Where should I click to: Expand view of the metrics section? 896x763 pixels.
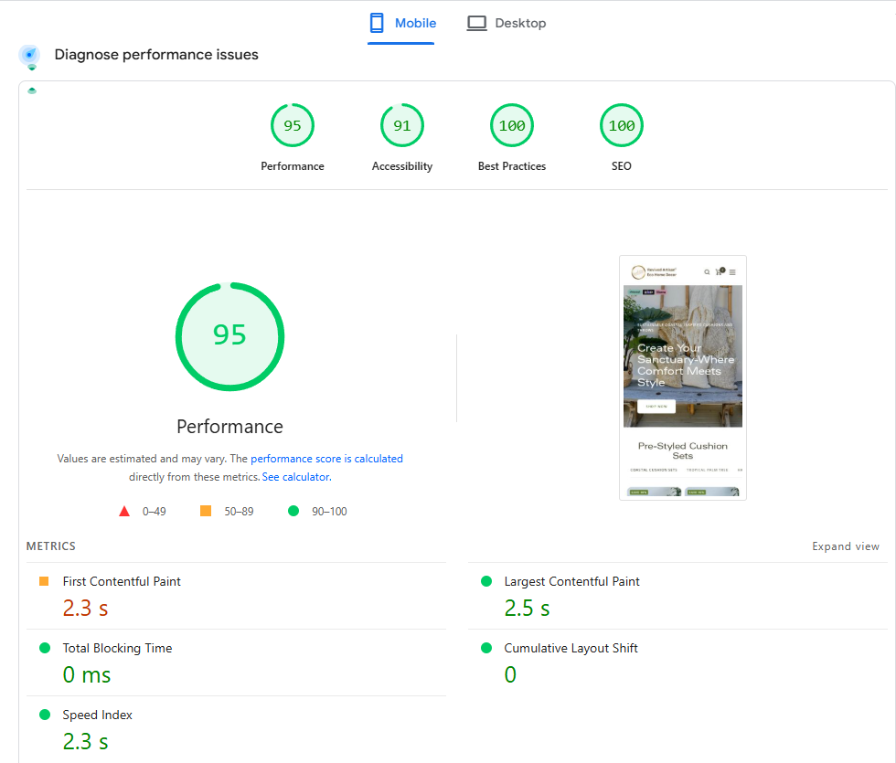(845, 546)
